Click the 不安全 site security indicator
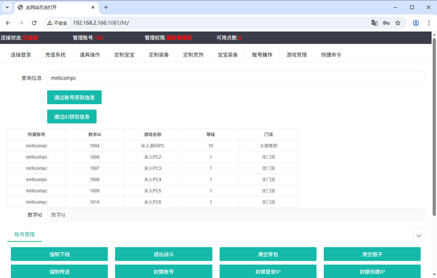This screenshot has width=437, height=278. 57,23
